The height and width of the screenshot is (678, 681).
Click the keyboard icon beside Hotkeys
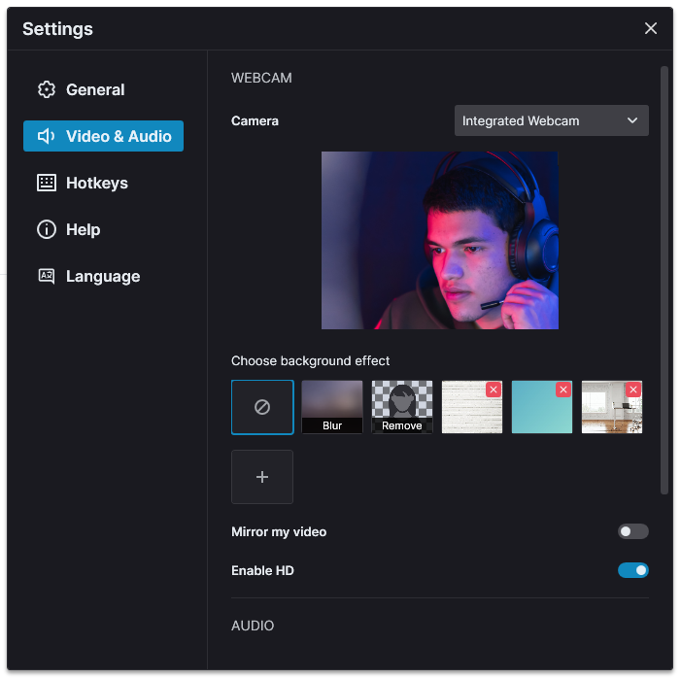pyautogui.click(x=46, y=183)
